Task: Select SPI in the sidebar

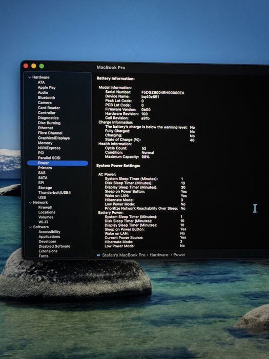Action: coord(41,183)
